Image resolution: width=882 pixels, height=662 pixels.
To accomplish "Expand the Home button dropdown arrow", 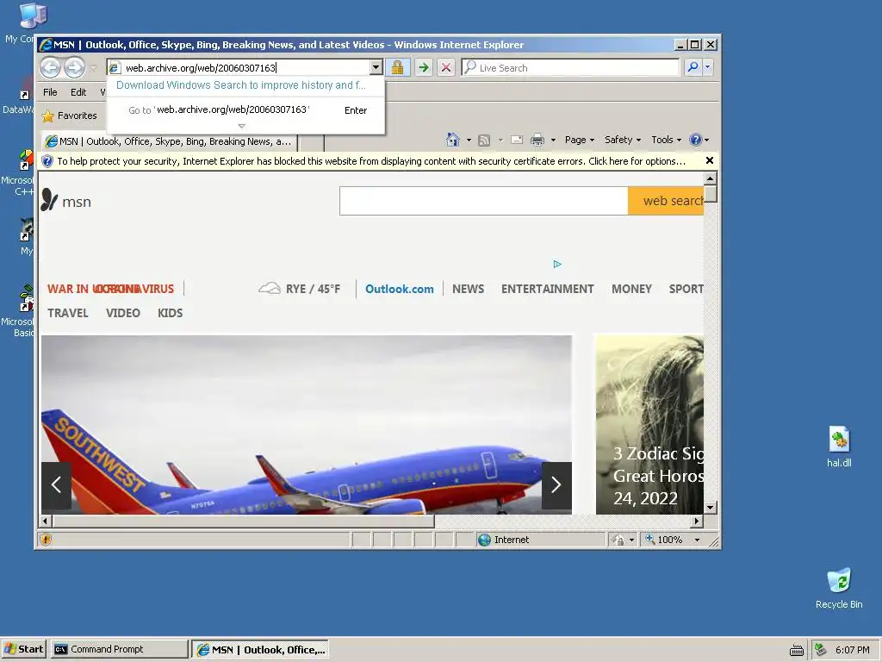I will (469, 141).
